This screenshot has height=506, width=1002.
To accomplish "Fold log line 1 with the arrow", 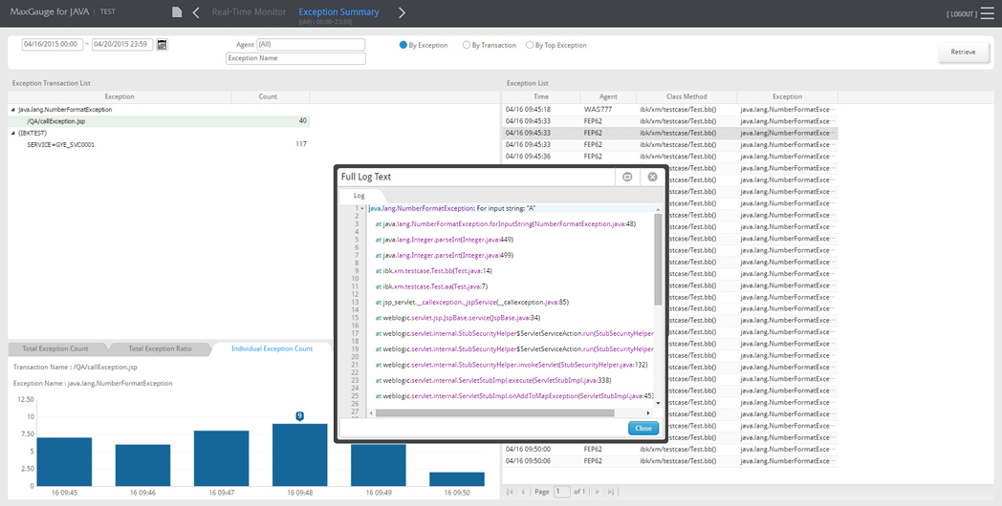I will coord(362,209).
